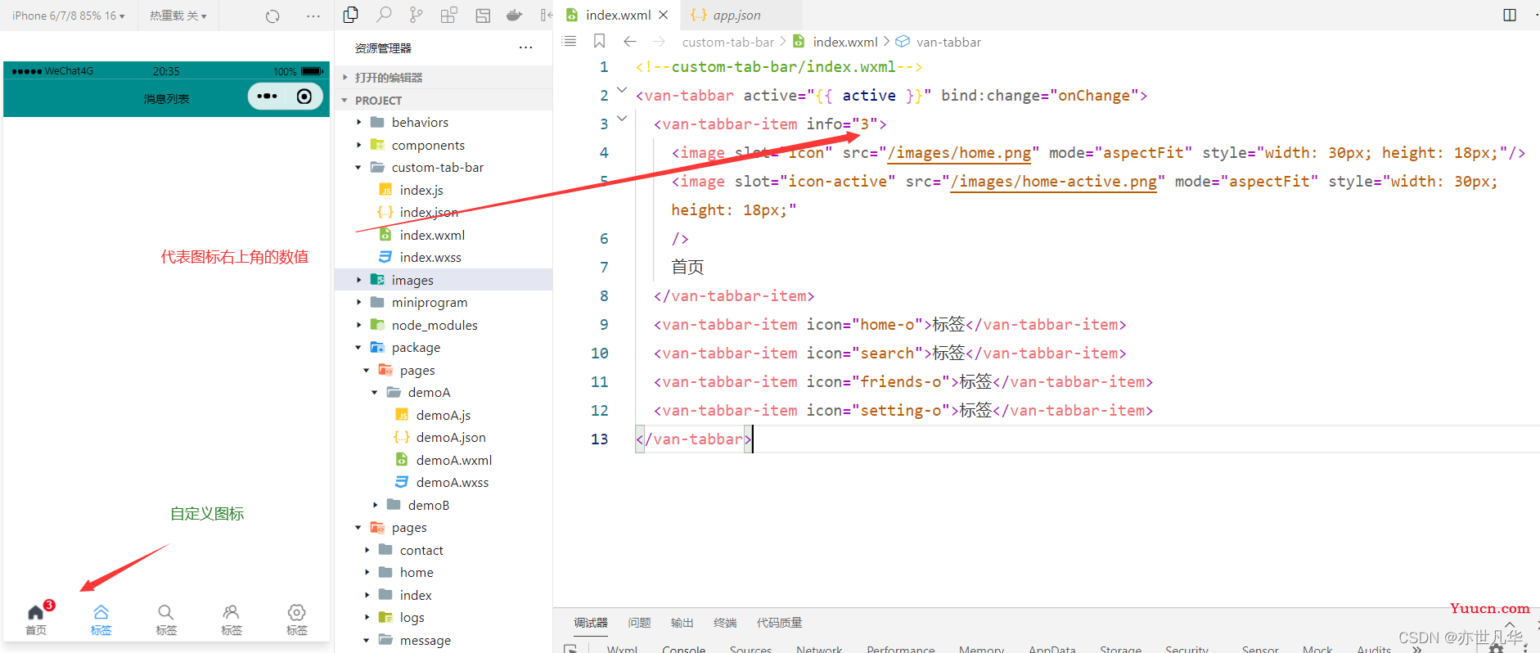
Task: Fold line 3 van-tabbar-item code block
Action: click(x=622, y=119)
